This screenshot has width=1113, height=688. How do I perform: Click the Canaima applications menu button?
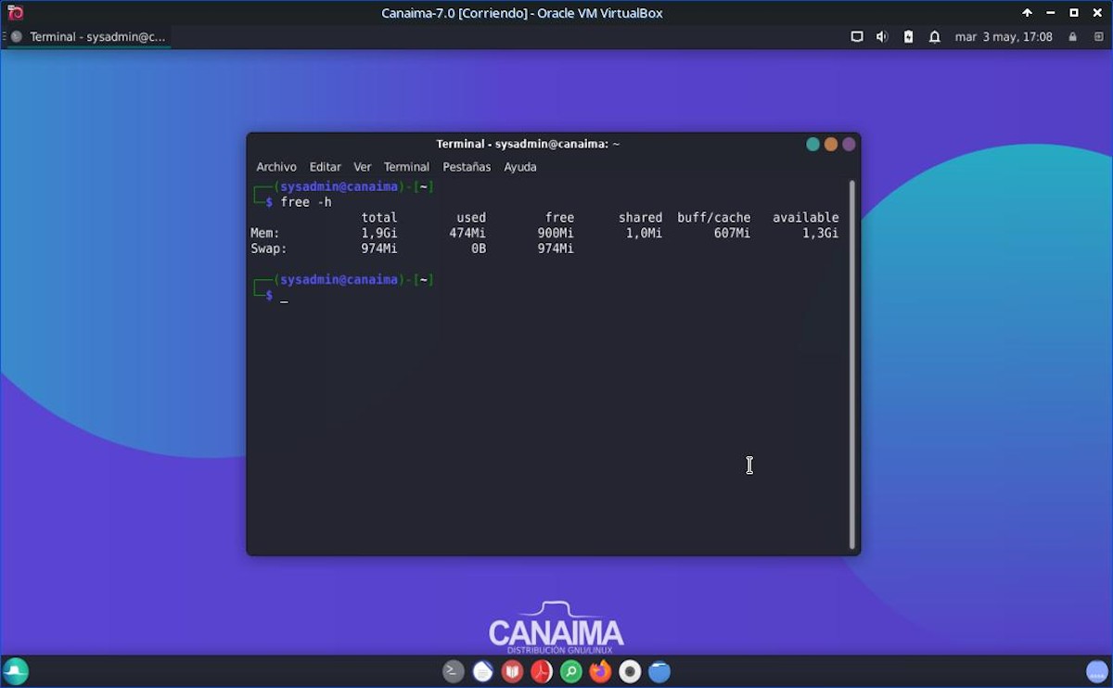[x=16, y=671]
